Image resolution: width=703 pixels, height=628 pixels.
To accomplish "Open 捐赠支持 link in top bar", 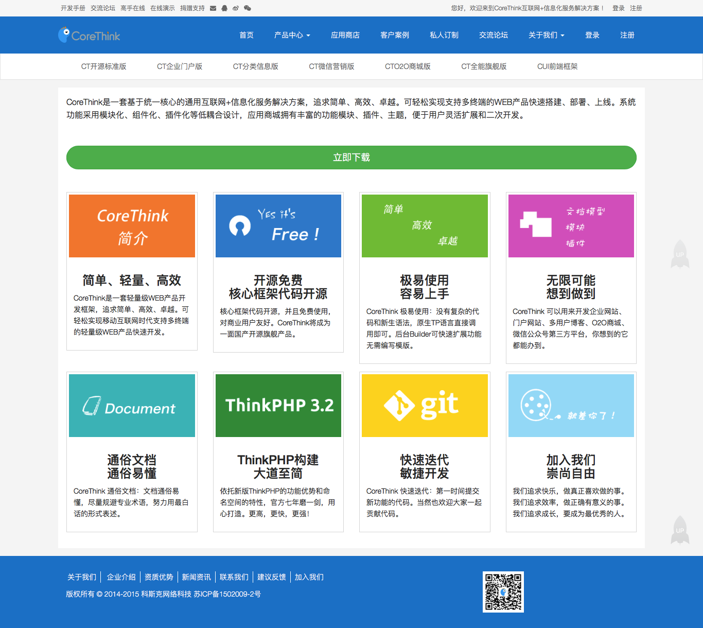I will [x=192, y=8].
